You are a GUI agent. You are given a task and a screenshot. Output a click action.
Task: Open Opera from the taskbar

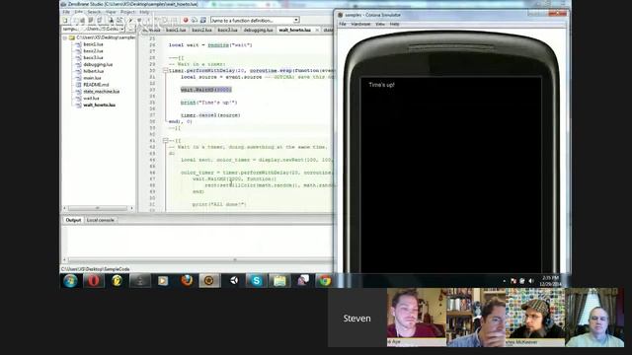[x=94, y=280]
